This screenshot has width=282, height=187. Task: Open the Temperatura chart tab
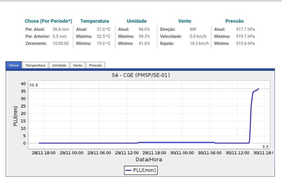[x=35, y=65]
